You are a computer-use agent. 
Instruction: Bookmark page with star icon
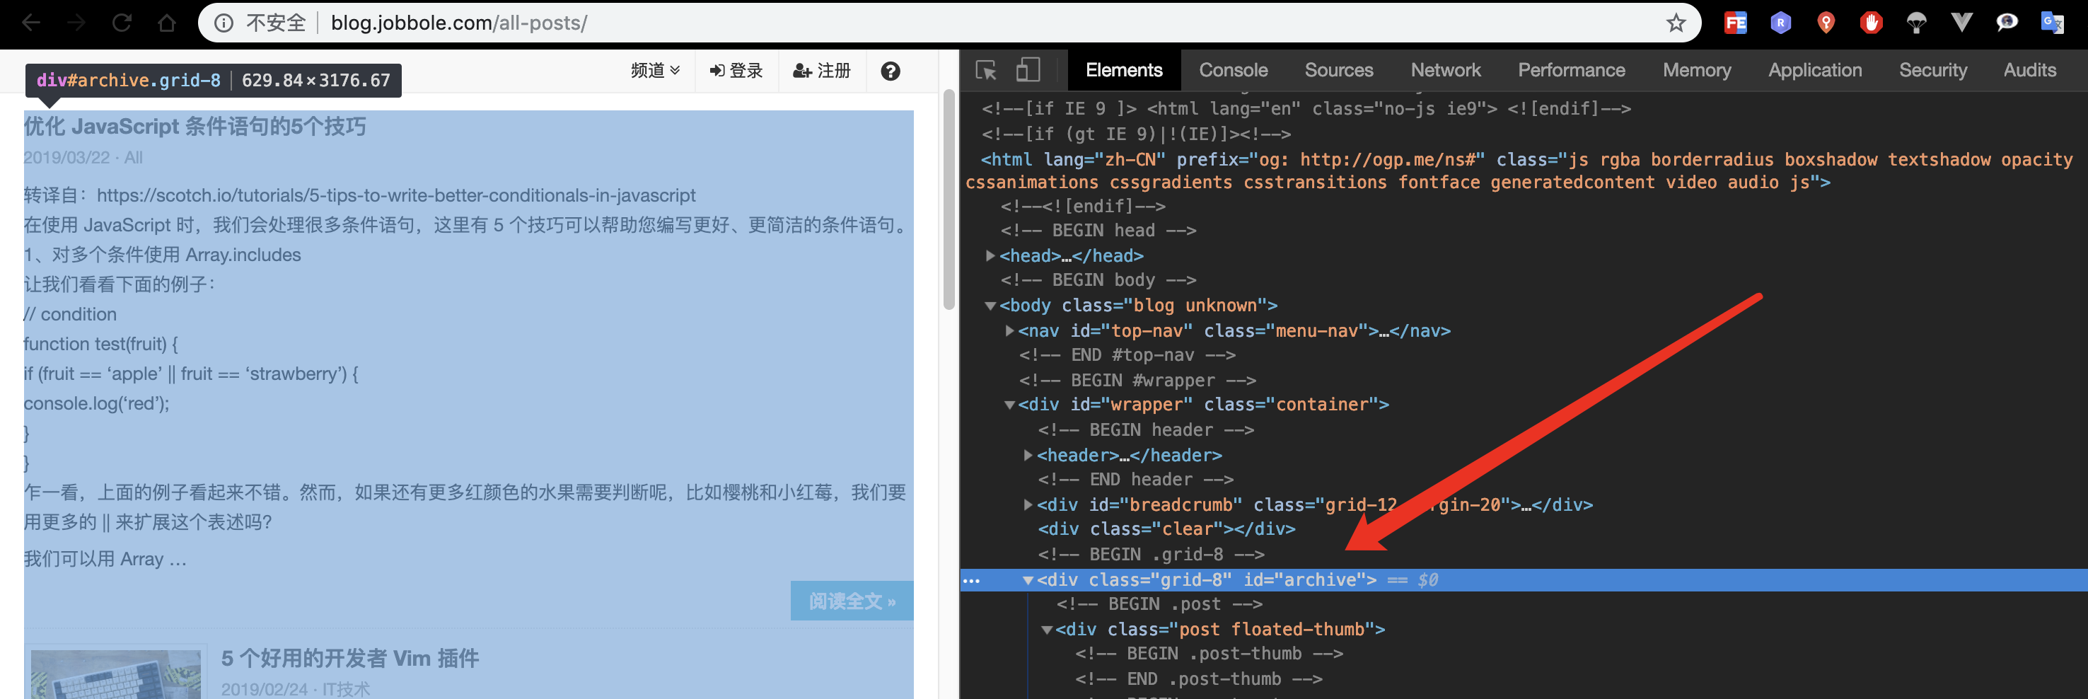coord(1676,23)
